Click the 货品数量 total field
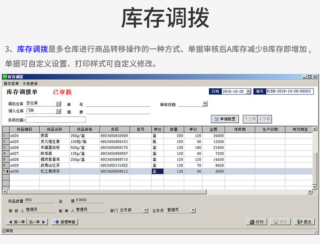 pyautogui.click(x=39, y=200)
